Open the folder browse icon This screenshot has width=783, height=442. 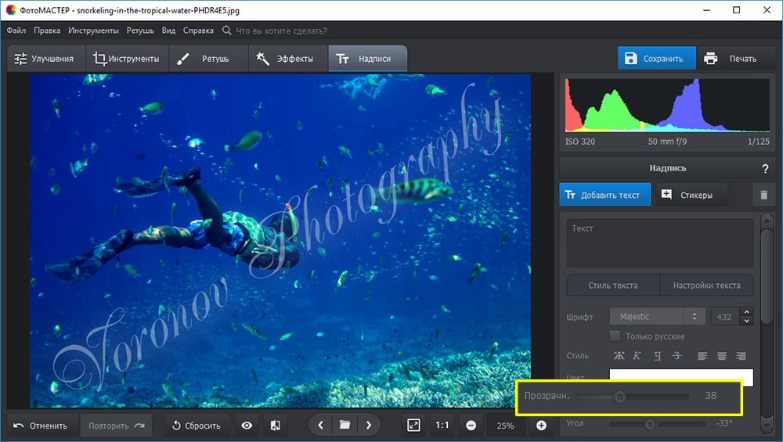(x=345, y=426)
